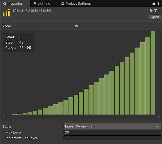
Task: Open Max_HP_Table component options menu
Action: pos(160,10)
